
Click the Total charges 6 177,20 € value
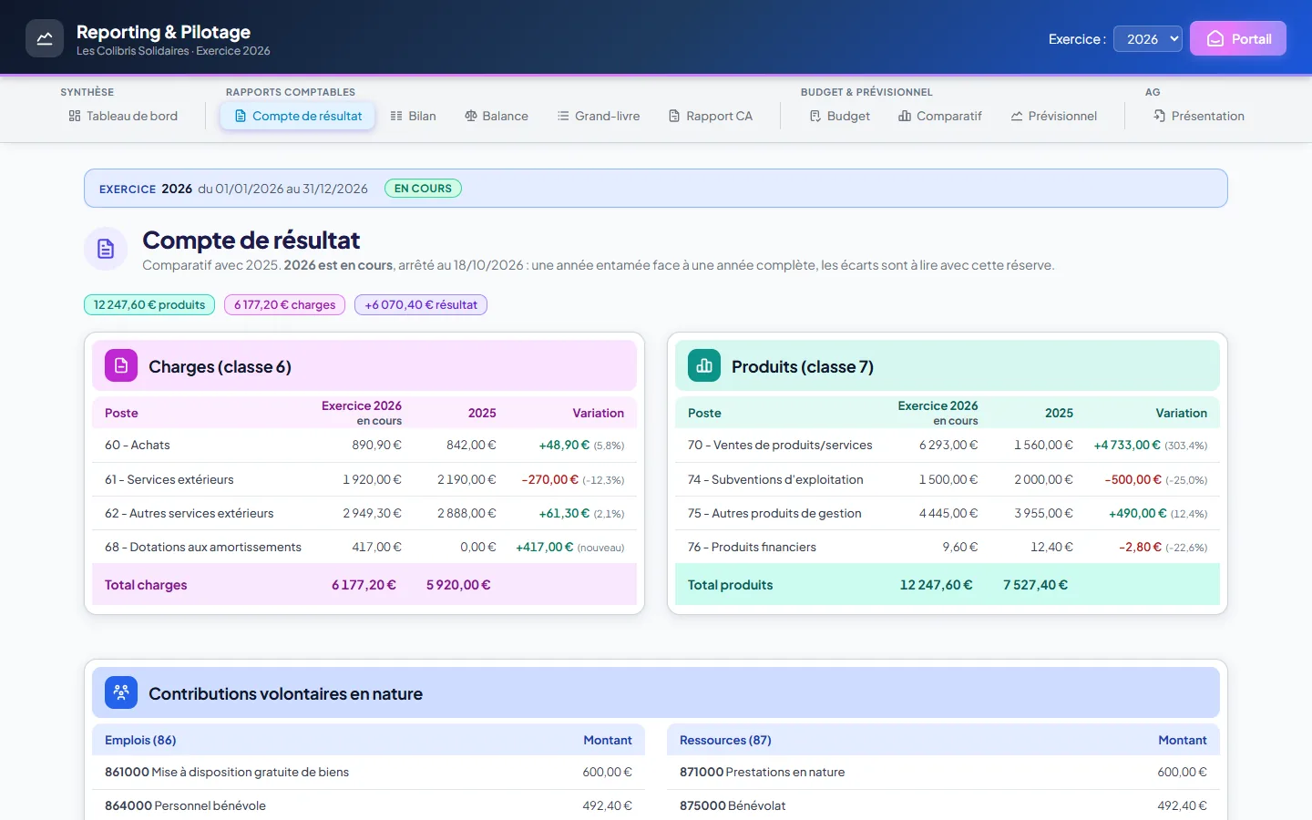(364, 585)
